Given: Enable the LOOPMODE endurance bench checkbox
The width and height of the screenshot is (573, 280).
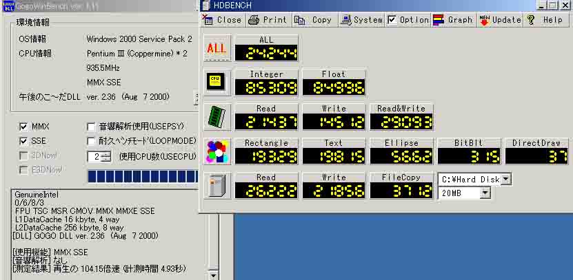Looking at the screenshot, I should coord(91,141).
